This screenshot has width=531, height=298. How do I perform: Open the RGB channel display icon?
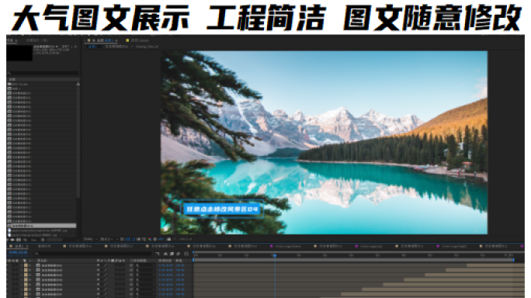pyautogui.click(x=149, y=239)
